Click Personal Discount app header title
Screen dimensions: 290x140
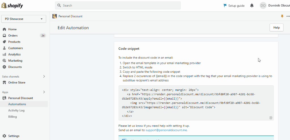[71, 16]
